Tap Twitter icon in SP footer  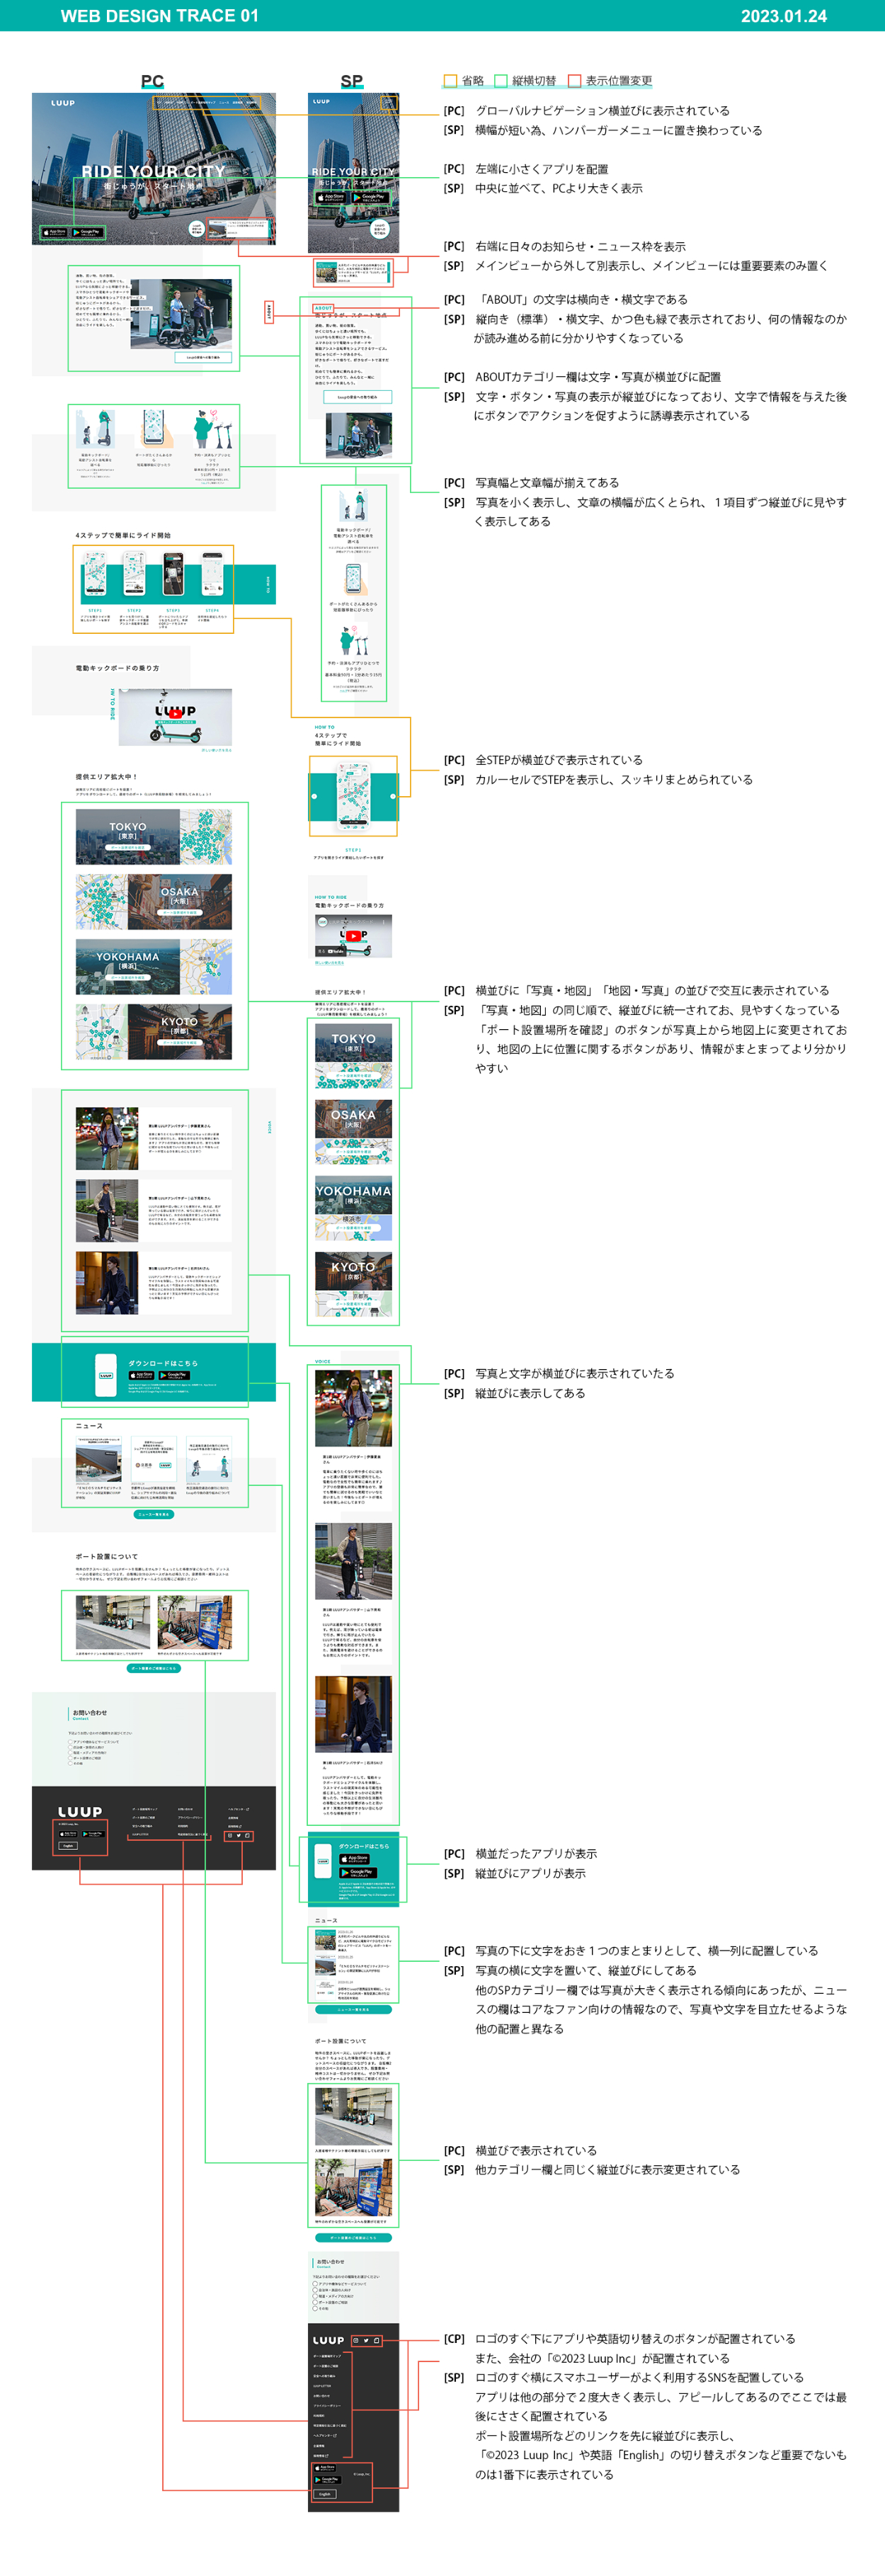click(366, 2341)
